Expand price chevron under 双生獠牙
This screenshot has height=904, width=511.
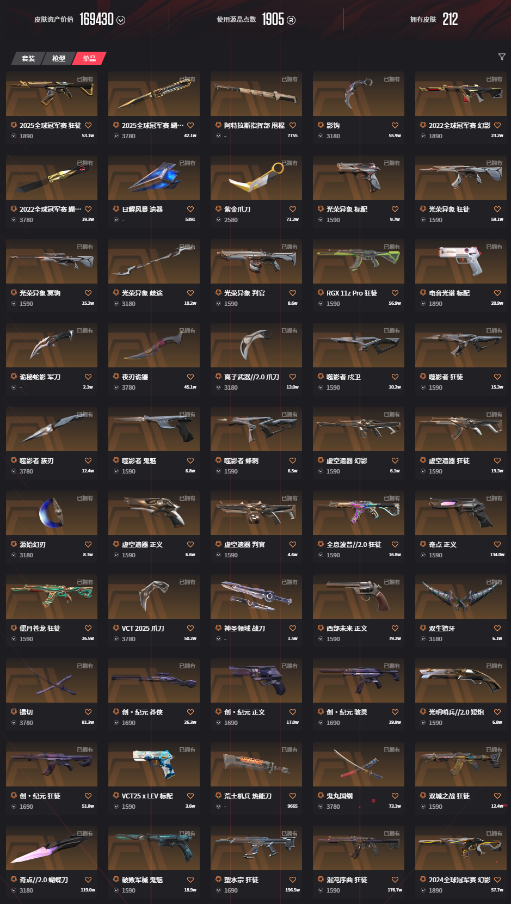[x=423, y=639]
